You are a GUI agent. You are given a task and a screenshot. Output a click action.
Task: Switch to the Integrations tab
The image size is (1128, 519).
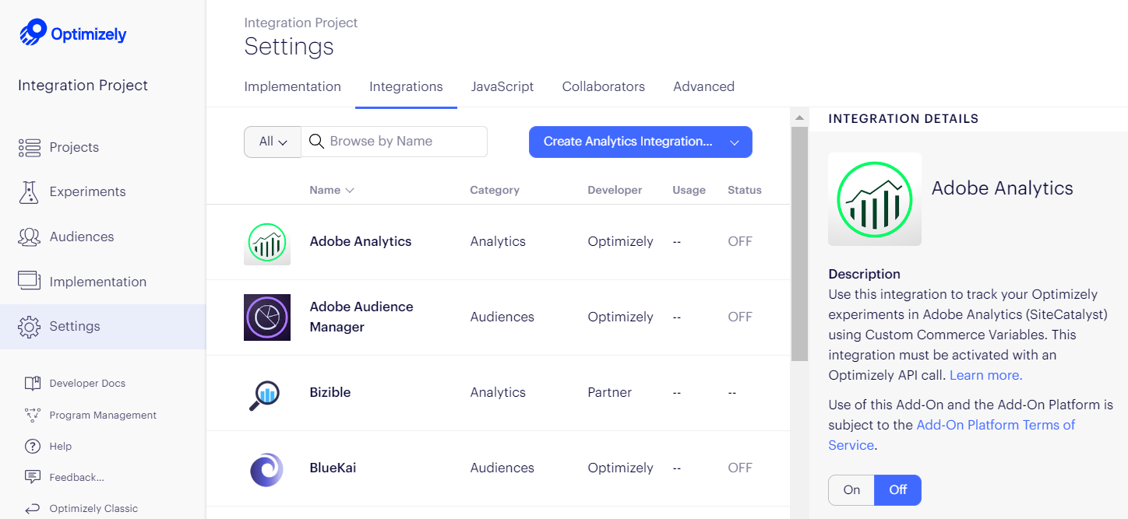406,86
